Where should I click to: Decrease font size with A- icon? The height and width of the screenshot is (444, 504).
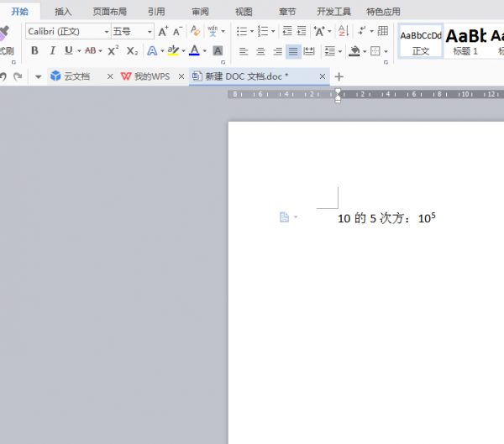177,31
